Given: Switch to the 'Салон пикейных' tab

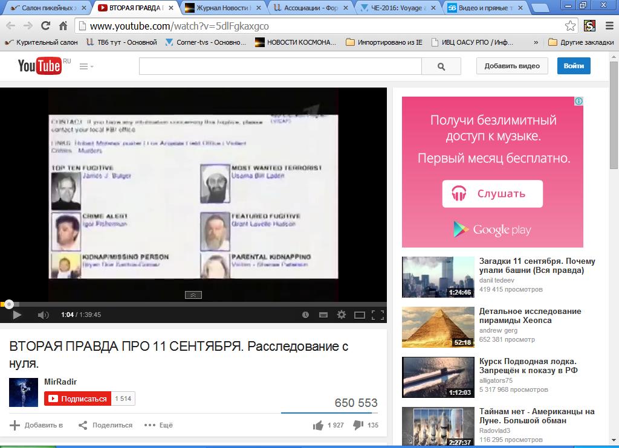Looking at the screenshot, I should 48,7.
